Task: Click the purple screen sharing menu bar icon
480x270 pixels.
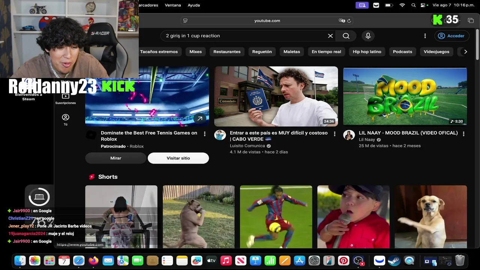Action: tap(362, 5)
